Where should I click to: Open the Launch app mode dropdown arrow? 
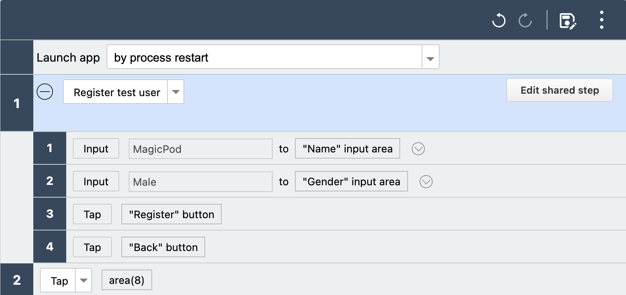pyautogui.click(x=431, y=57)
